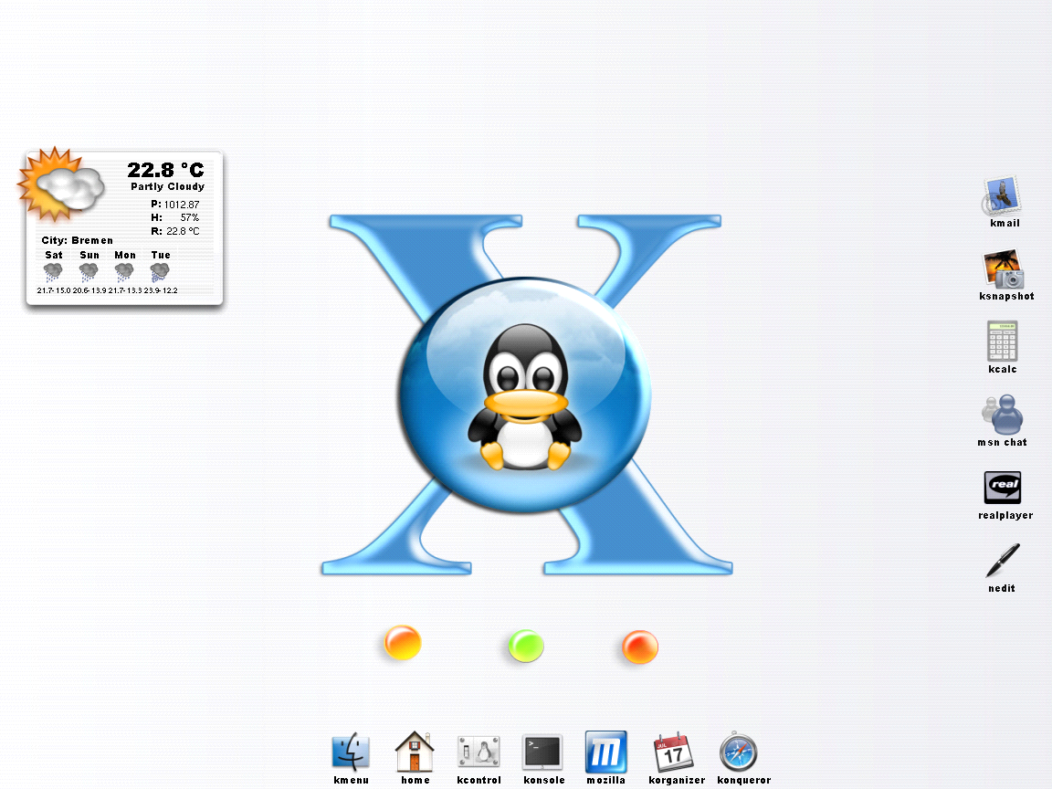Image resolution: width=1052 pixels, height=789 pixels.
Task: Launch nedit pen icon
Action: click(x=1003, y=560)
